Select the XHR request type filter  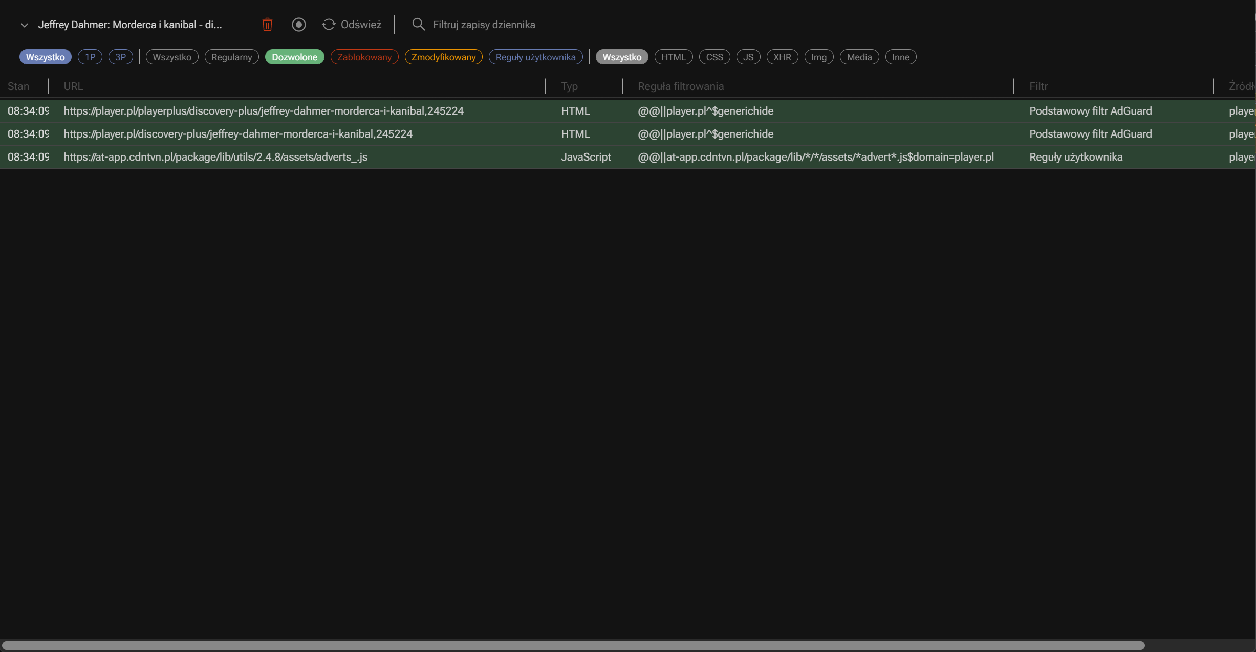tap(782, 57)
